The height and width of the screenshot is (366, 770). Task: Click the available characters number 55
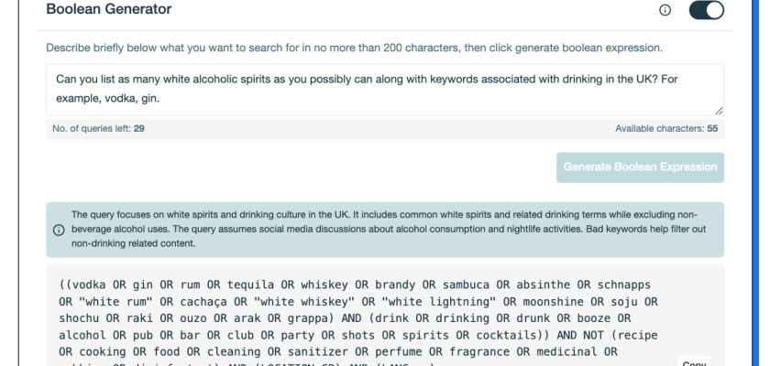pyautogui.click(x=713, y=129)
